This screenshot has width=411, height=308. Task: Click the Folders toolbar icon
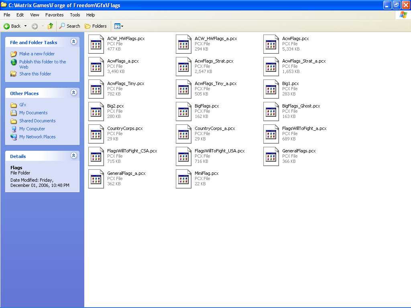point(96,26)
